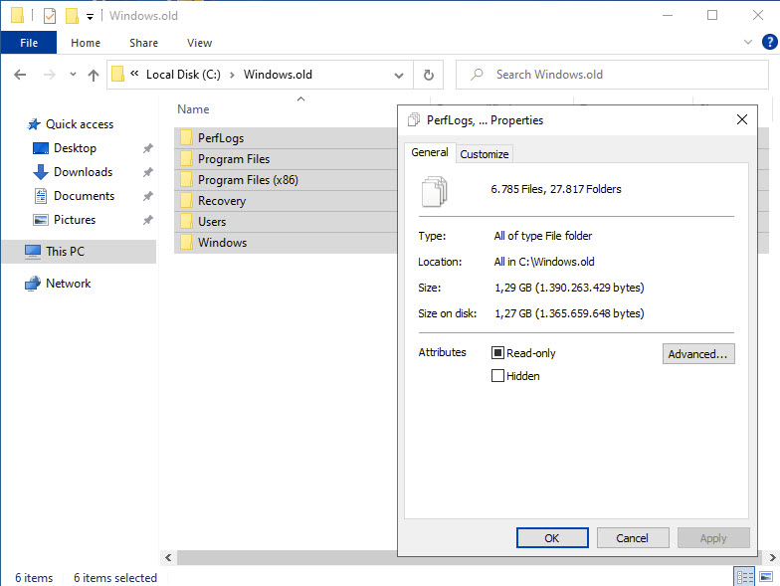This screenshot has width=780, height=586.
Task: Click the multiple-files icon in Properties
Action: click(434, 191)
